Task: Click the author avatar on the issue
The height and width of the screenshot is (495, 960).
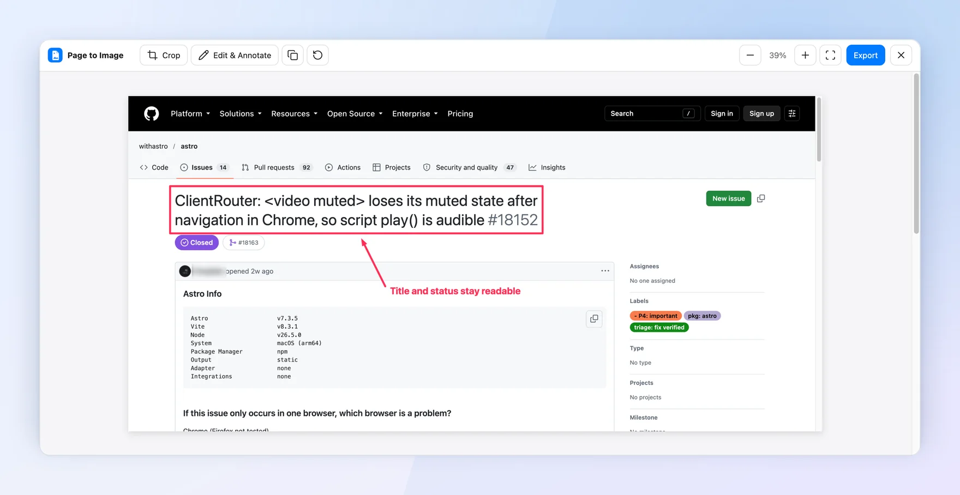Action: coord(185,271)
